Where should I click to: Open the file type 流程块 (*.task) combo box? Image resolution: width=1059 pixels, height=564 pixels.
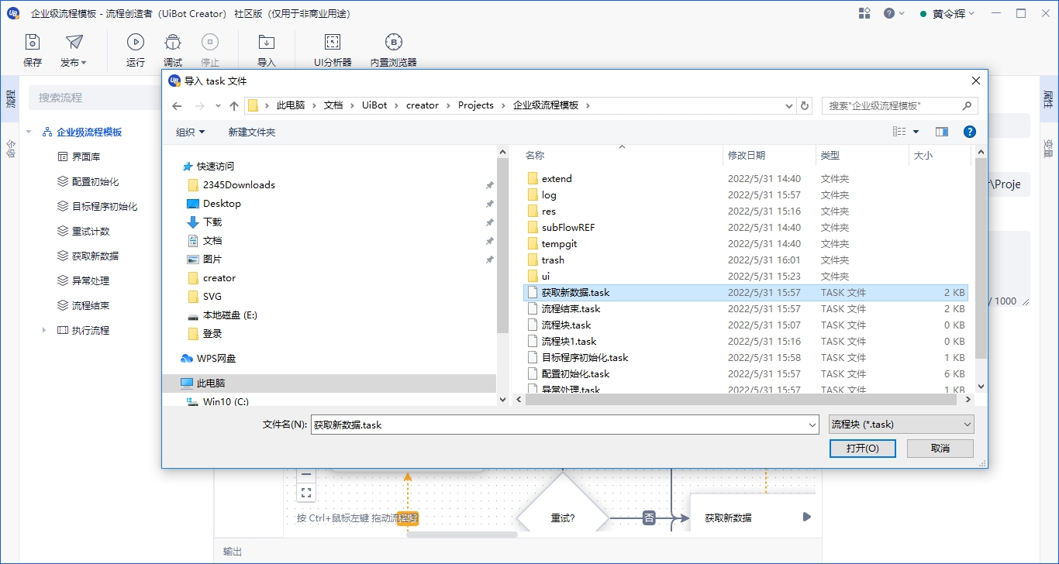pyautogui.click(x=902, y=425)
